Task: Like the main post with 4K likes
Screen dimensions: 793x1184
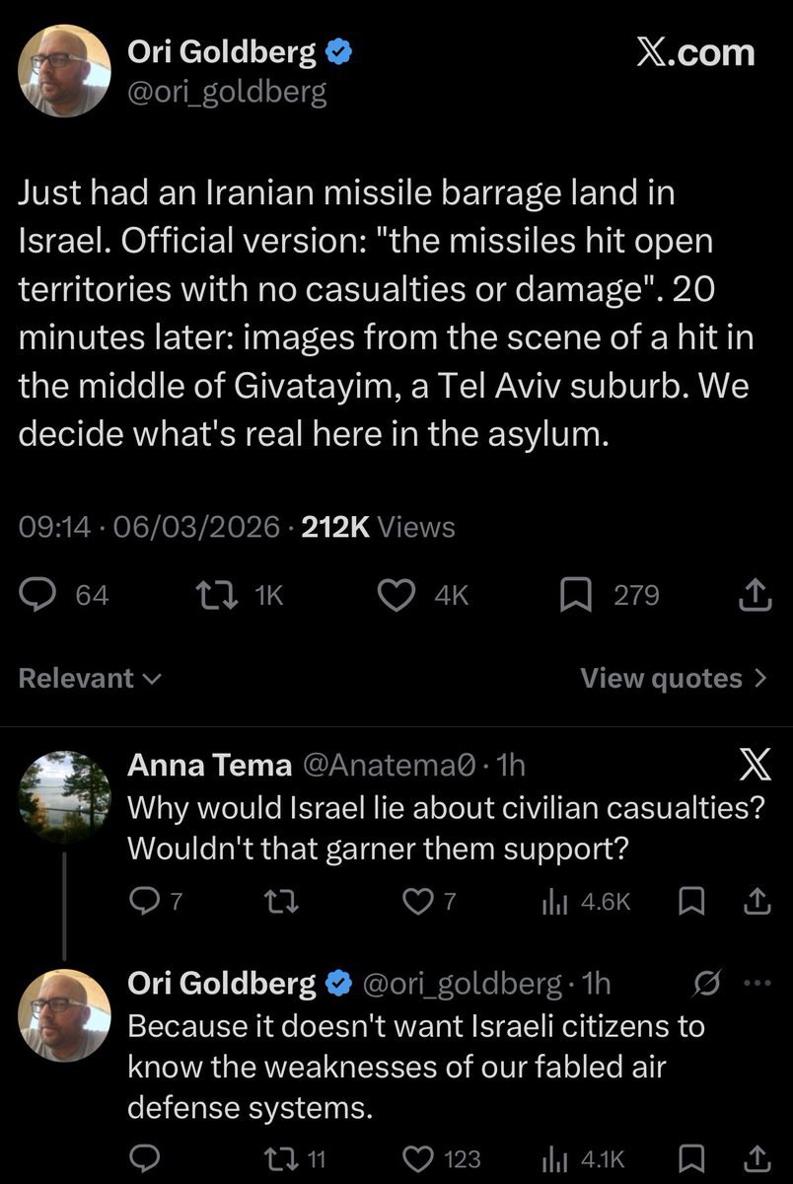Action: (397, 594)
